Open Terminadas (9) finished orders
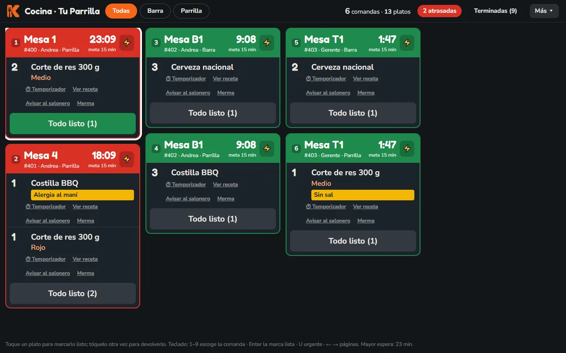The height and width of the screenshot is (353, 566). pyautogui.click(x=495, y=11)
